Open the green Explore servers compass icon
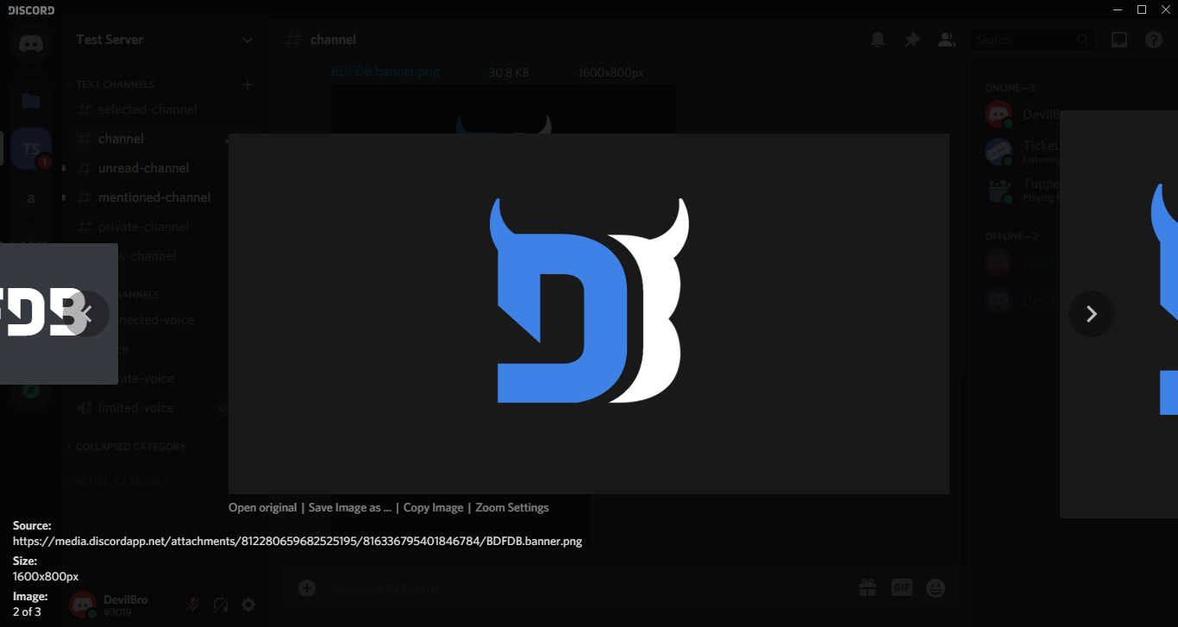 31,390
